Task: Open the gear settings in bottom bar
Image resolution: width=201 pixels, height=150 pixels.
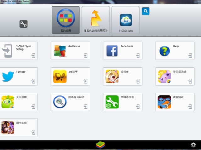Action: click(193, 145)
